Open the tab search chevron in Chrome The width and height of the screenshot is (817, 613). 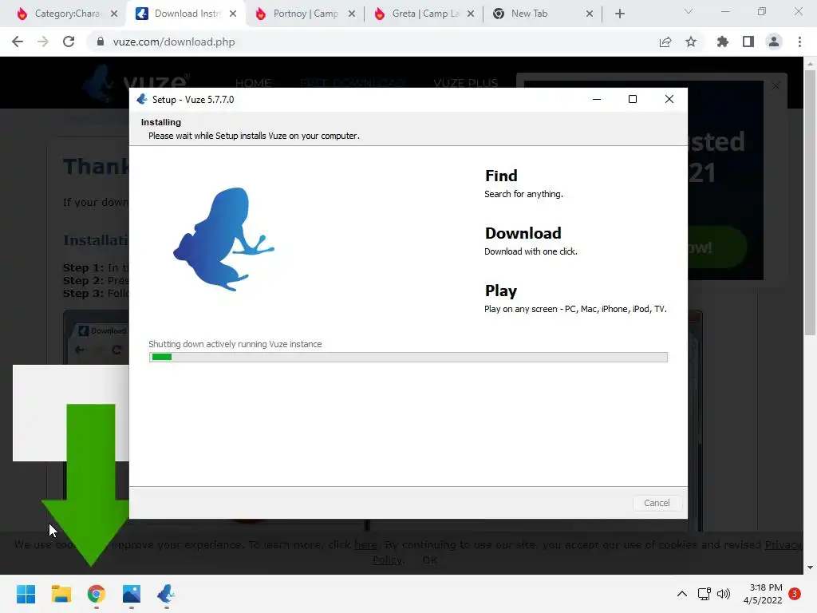[689, 11]
